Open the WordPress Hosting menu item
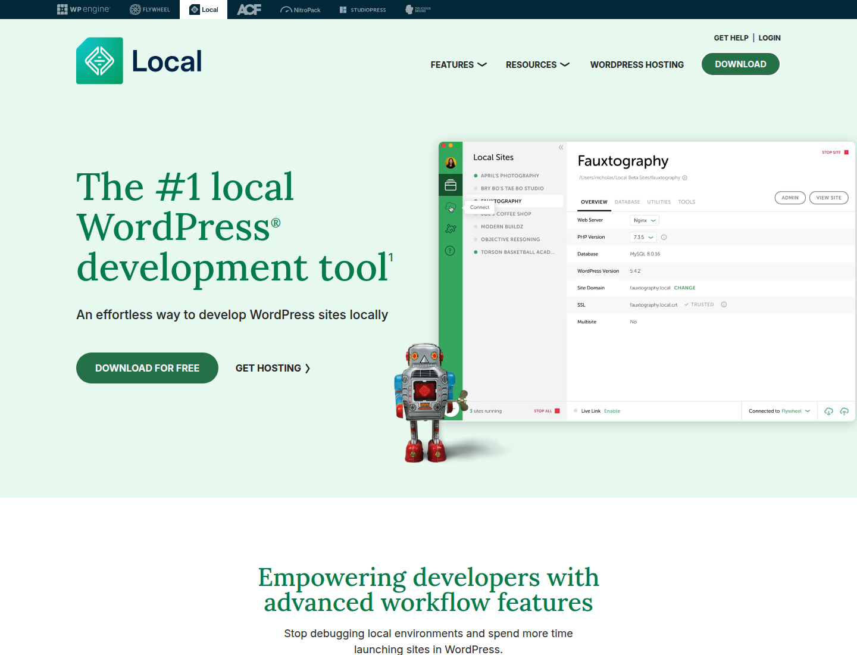Image resolution: width=857 pixels, height=655 pixels. click(x=637, y=64)
